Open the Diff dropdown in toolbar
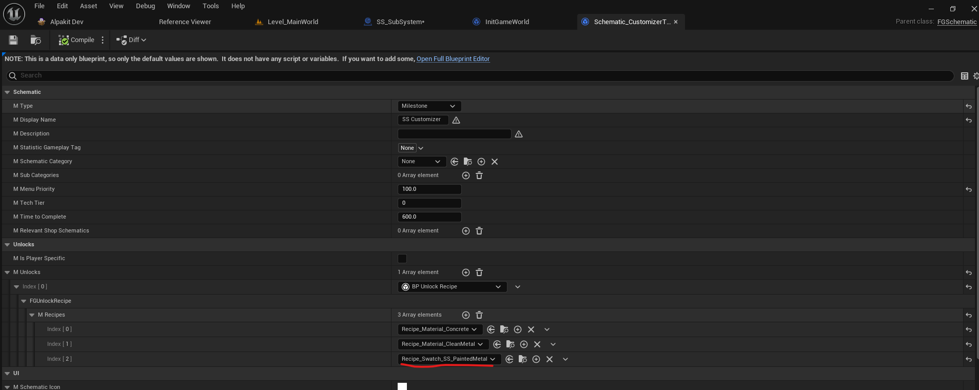 (132, 40)
